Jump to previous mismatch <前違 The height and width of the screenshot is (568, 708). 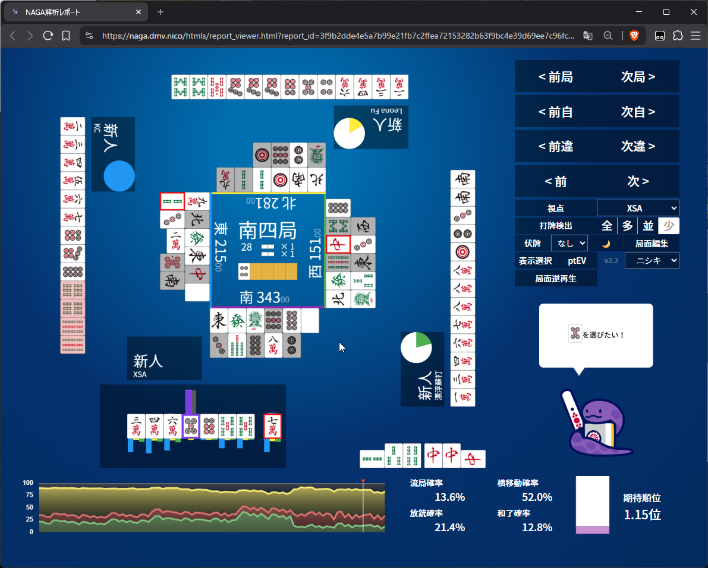[x=555, y=146]
